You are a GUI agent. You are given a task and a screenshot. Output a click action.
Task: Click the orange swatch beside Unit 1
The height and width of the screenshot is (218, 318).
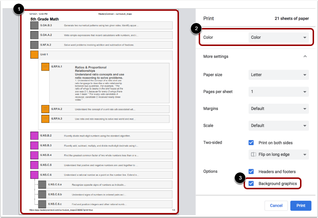click(34, 55)
